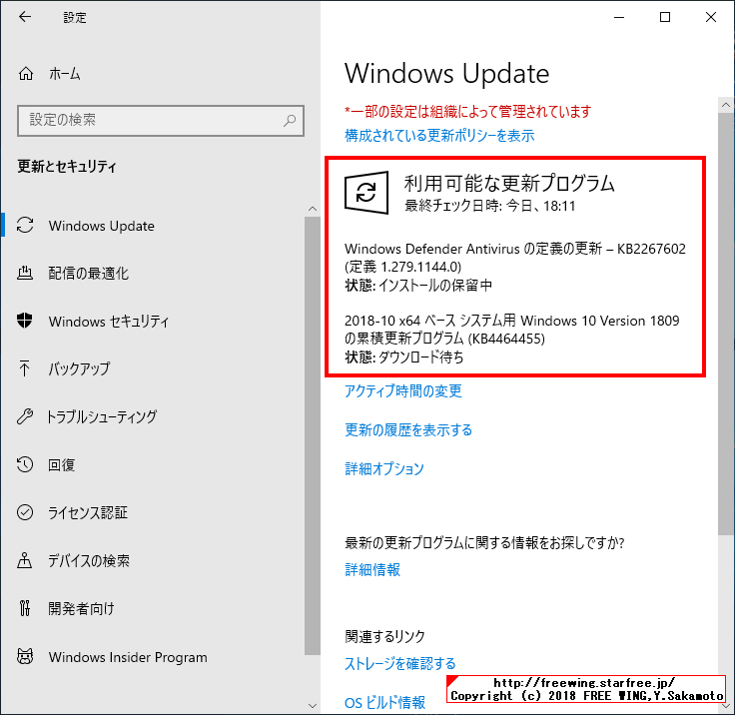Click アクティブ時間の変更 link
735x715 pixels.
click(403, 391)
